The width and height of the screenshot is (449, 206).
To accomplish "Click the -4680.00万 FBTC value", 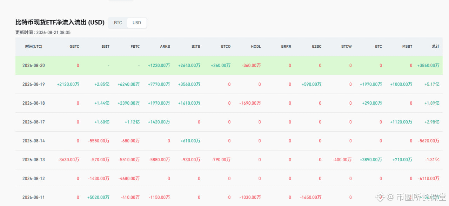I will tap(129, 179).
